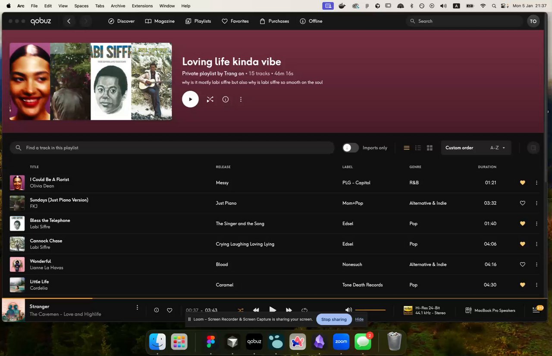Open the Purchases tab
The image size is (552, 356).
274,21
